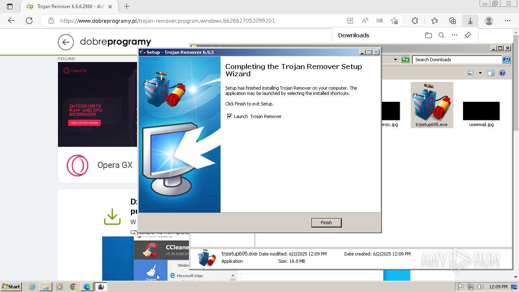519x292 pixels.
Task: Open Google Chrome from the taskbar
Action: [x=73, y=287]
